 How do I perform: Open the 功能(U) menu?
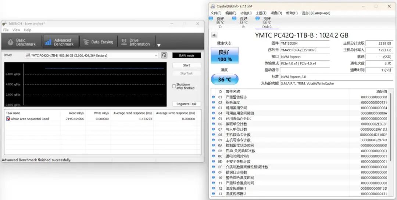(x=246, y=13)
